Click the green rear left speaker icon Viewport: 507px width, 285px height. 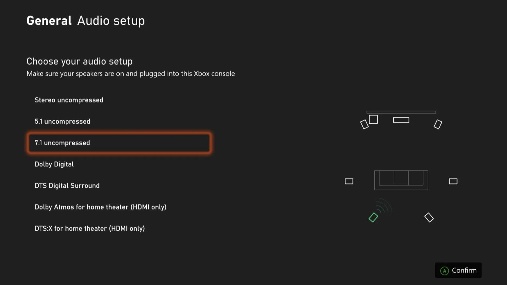pos(373,218)
